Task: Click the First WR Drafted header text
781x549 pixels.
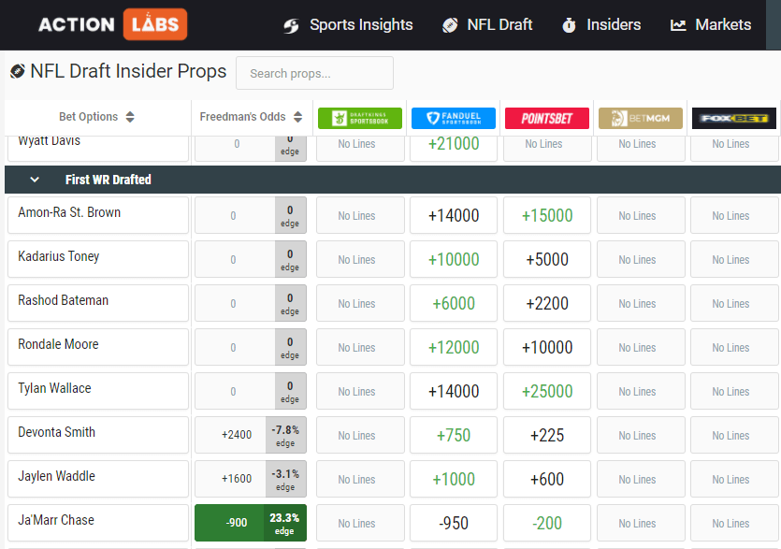Action: [108, 180]
